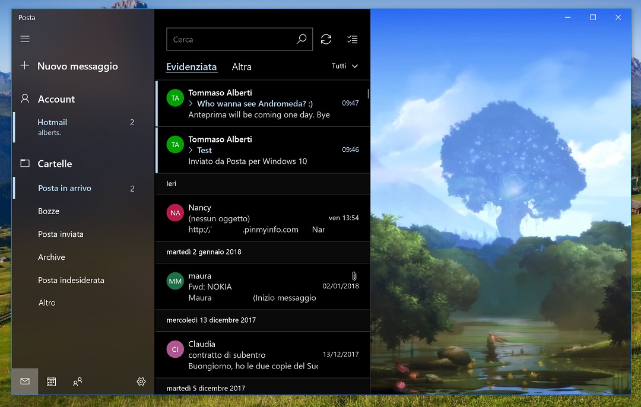Click the Account person icon

pos(25,98)
